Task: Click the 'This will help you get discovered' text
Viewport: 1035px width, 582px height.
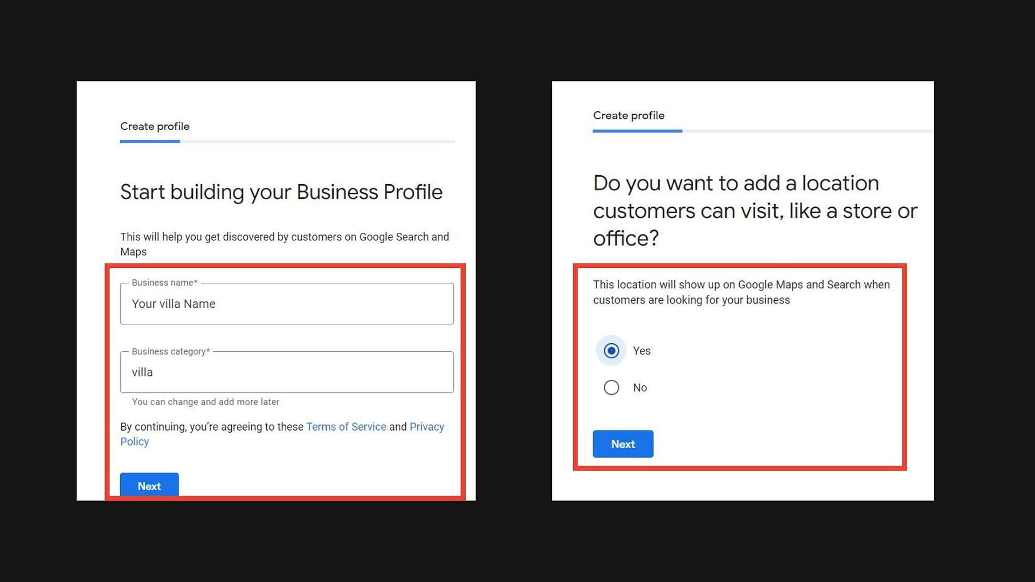Action: pyautogui.click(x=285, y=244)
